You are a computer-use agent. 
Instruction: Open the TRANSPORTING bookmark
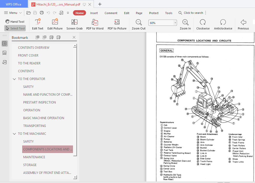coord(34,126)
